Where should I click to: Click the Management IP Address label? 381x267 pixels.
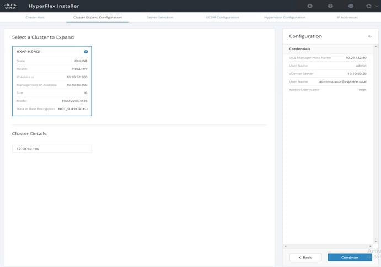(36, 85)
